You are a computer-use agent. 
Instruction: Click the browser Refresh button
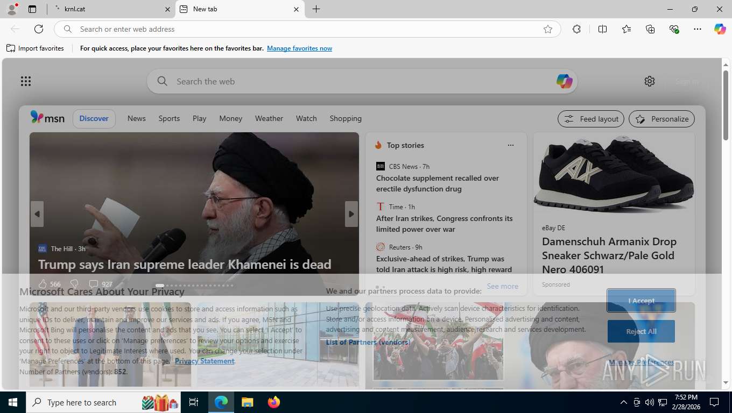[x=39, y=29]
